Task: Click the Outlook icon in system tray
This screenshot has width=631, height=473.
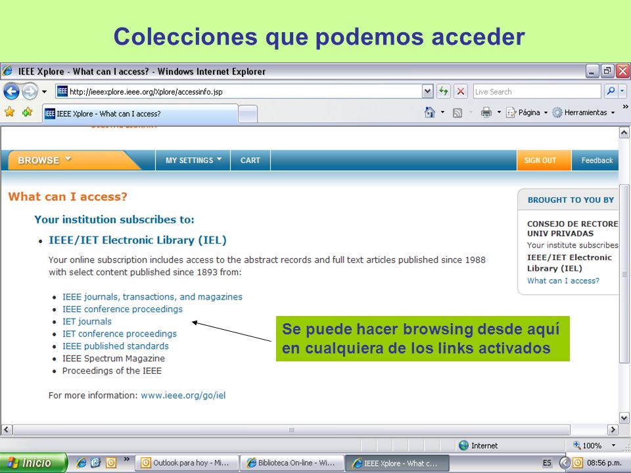Action: [x=578, y=463]
